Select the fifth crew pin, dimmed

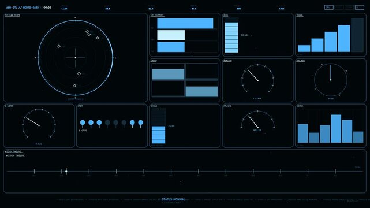tap(115, 124)
